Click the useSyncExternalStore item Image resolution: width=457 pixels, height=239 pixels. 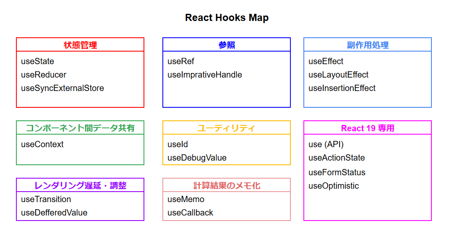pos(63,88)
